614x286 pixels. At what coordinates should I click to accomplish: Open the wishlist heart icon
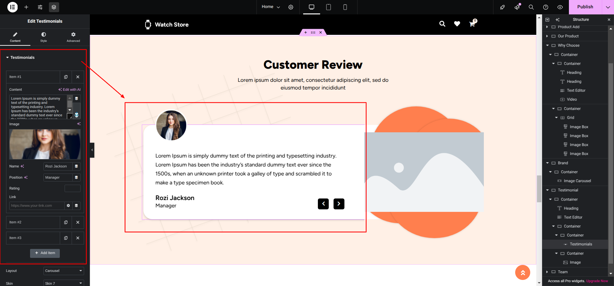[457, 24]
